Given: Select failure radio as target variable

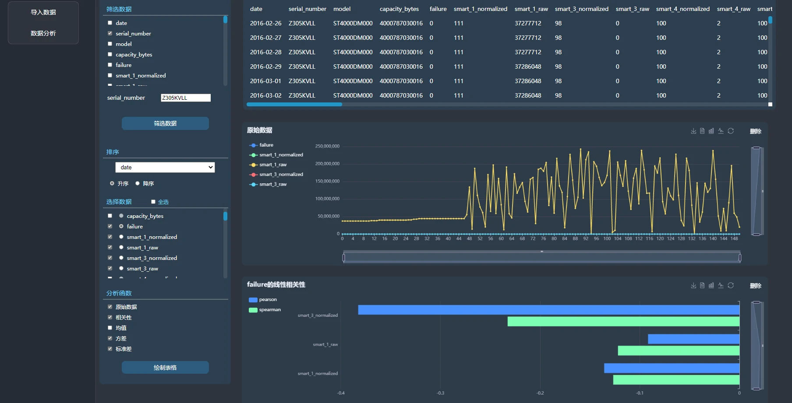Looking at the screenshot, I should pos(121,226).
